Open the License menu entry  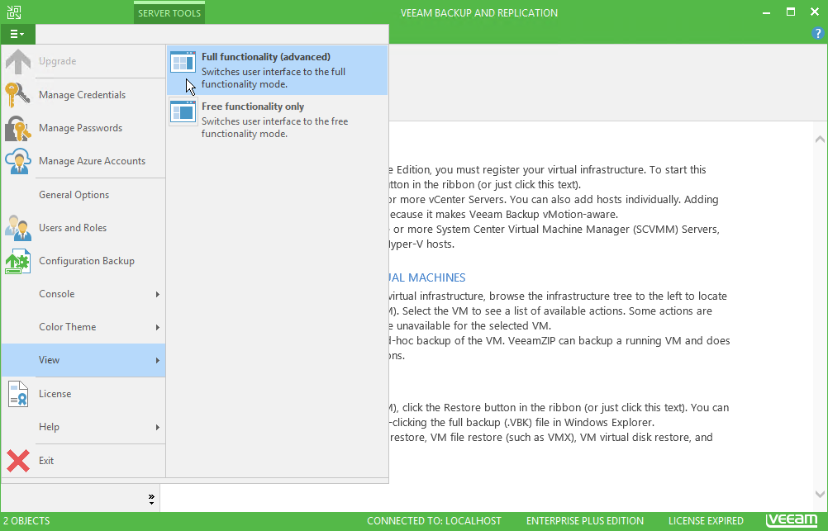83,394
